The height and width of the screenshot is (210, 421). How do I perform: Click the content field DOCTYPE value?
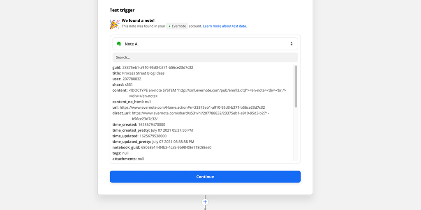(x=207, y=93)
